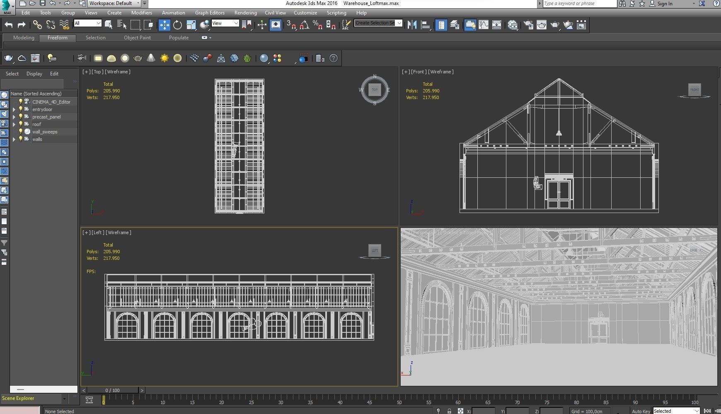721x414 pixels.
Task: Open the Curve Editor
Action: pos(484,25)
